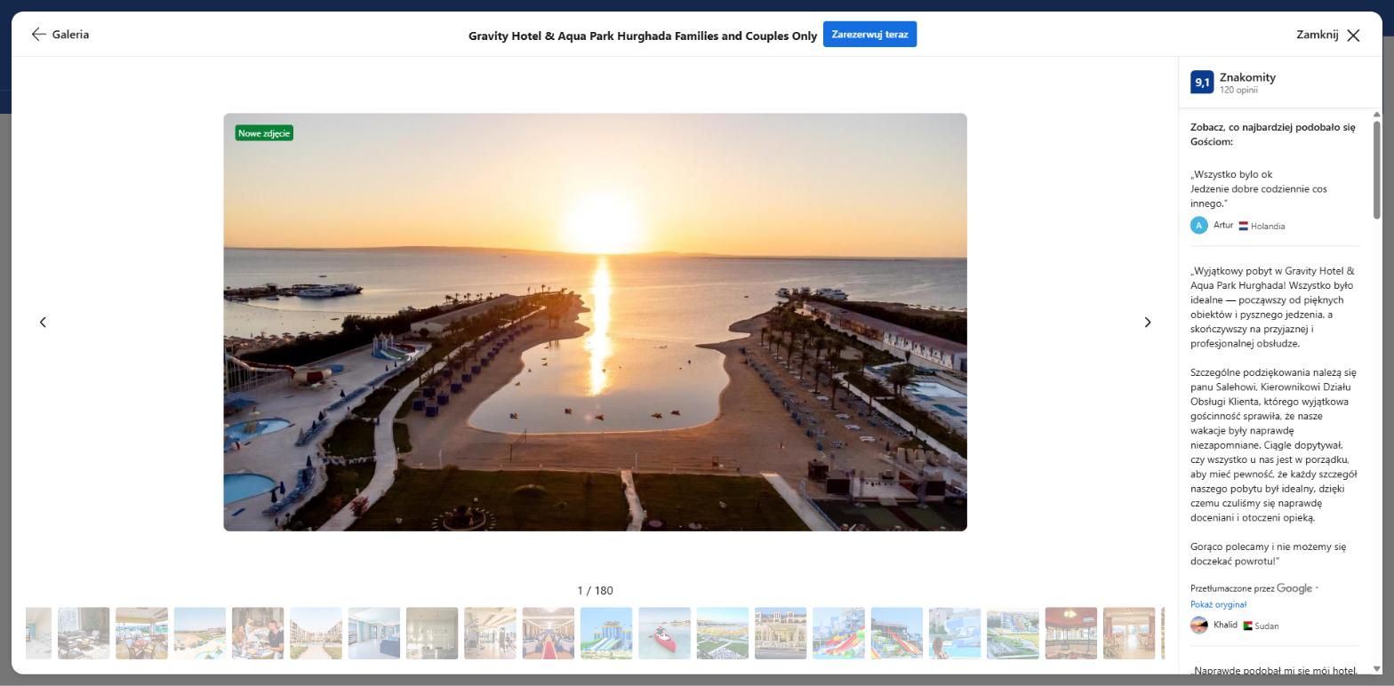Image resolution: width=1394 pixels, height=686 pixels.
Task: Select the red-carpet banquet hall thumbnail
Action: [548, 634]
